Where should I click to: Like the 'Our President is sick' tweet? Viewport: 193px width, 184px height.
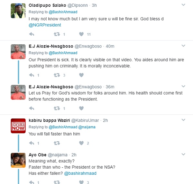click(81, 75)
